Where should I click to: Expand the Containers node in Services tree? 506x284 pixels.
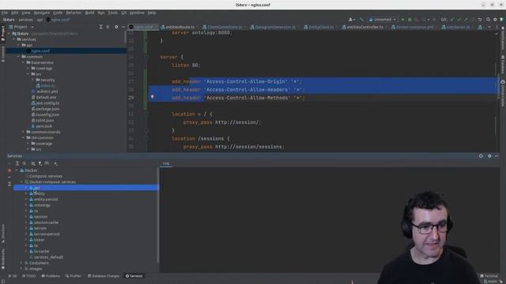[21, 263]
